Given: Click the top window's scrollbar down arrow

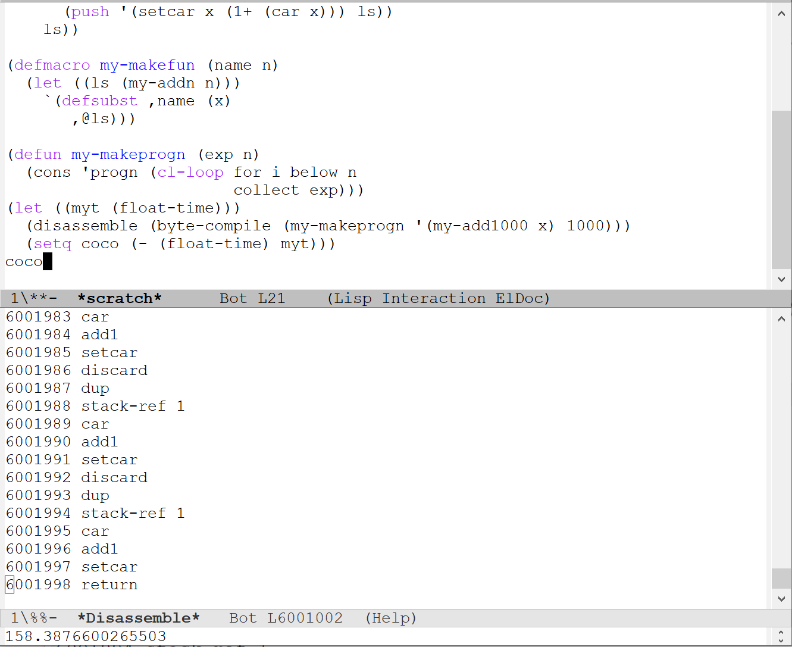Looking at the screenshot, I should (x=782, y=279).
